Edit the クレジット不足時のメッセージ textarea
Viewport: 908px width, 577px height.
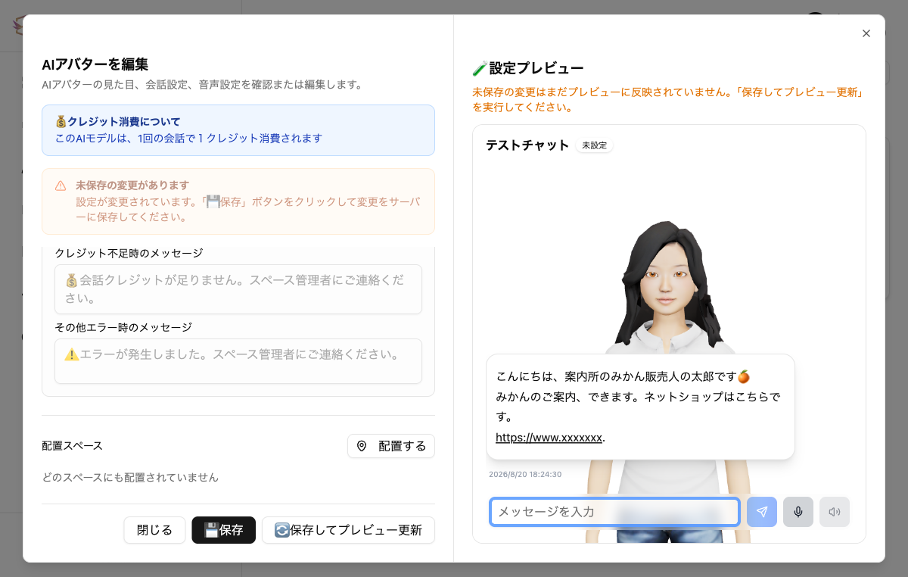238,289
